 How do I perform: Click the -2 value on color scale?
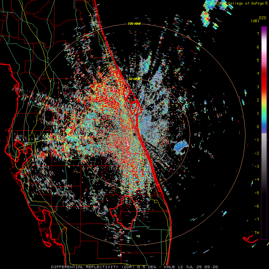point(257,153)
